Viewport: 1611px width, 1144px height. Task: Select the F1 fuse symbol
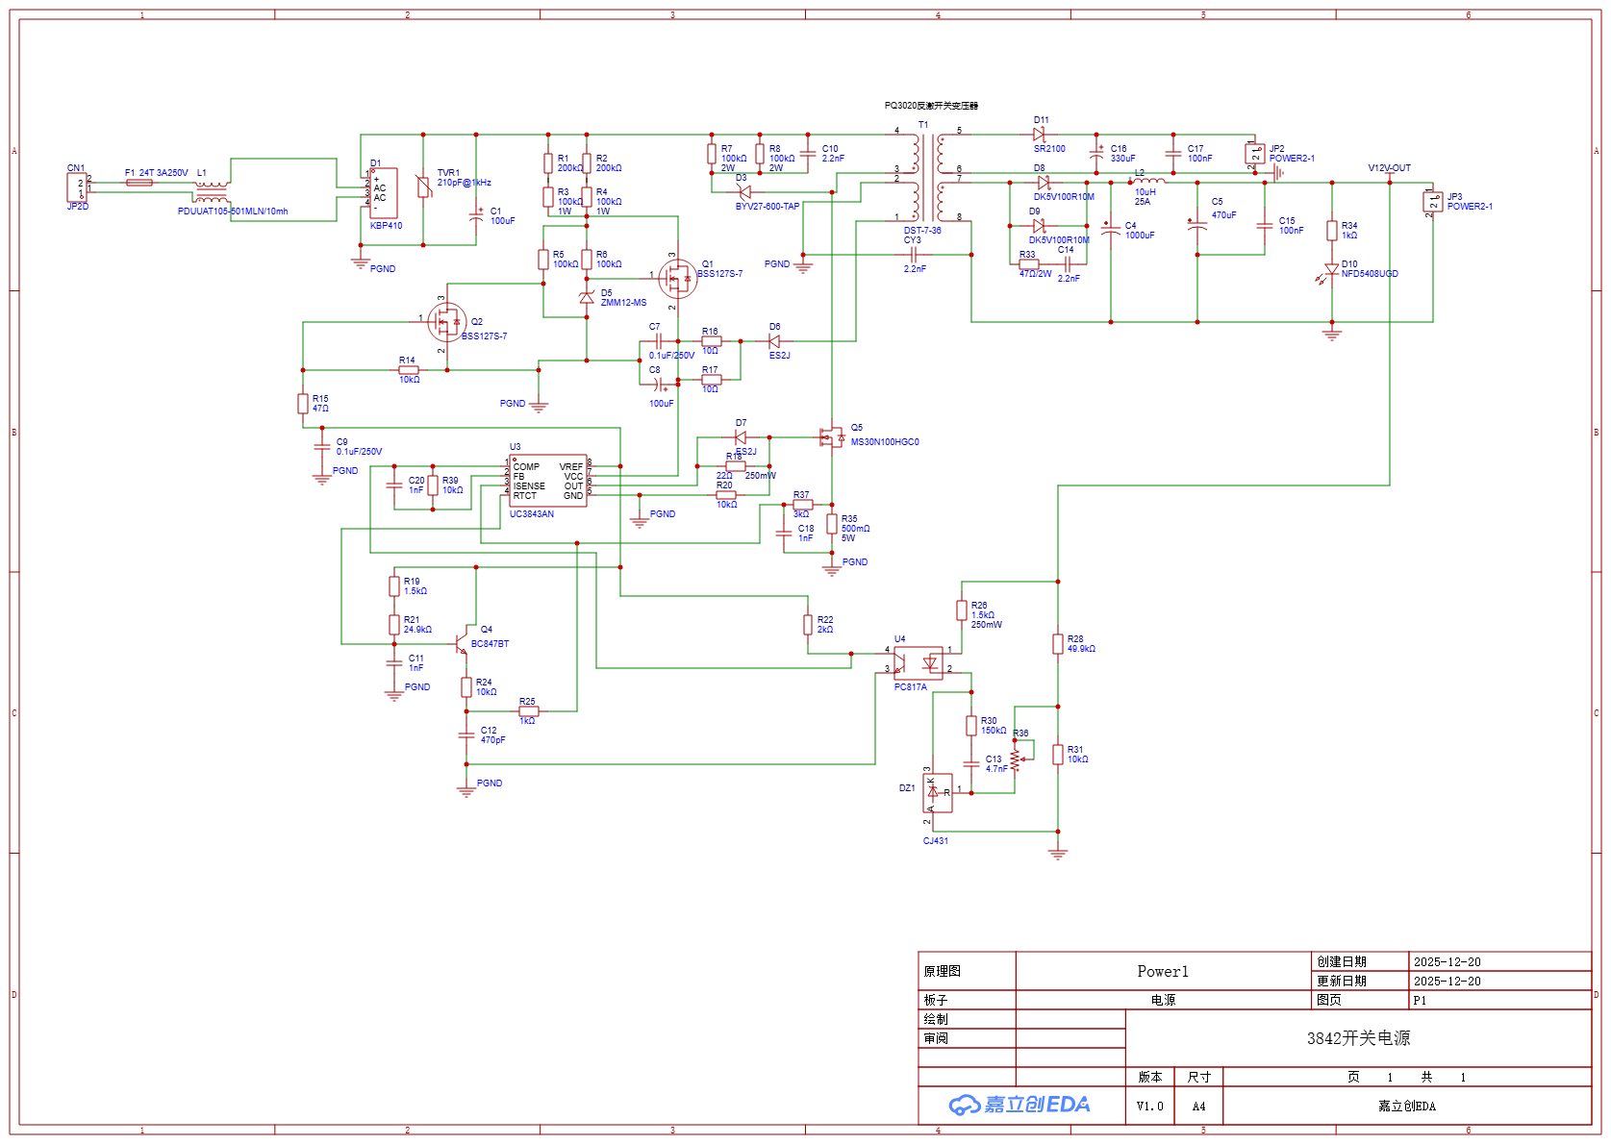(x=139, y=183)
